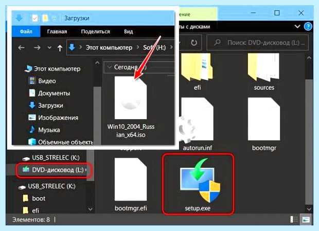Open the sources folder
This screenshot has width=319, height=231.
(x=264, y=71)
